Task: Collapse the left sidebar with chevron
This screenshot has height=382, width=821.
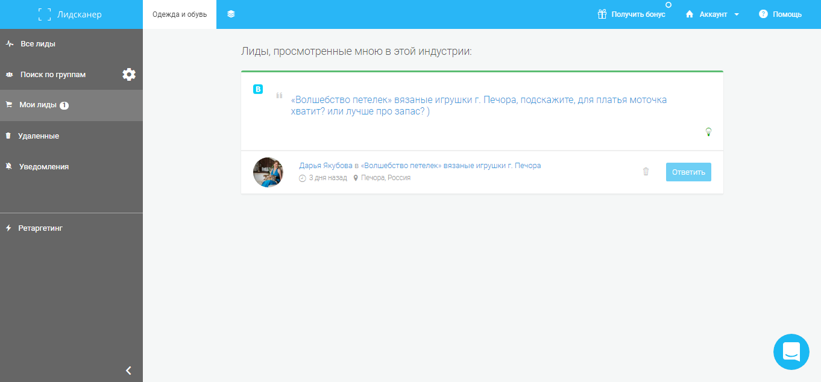Action: [x=128, y=371]
